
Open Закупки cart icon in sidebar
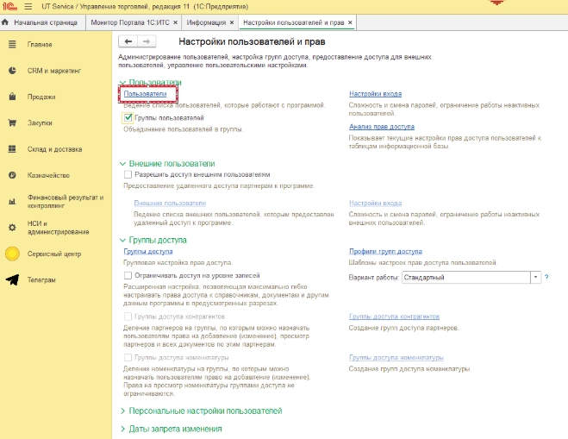pos(13,122)
